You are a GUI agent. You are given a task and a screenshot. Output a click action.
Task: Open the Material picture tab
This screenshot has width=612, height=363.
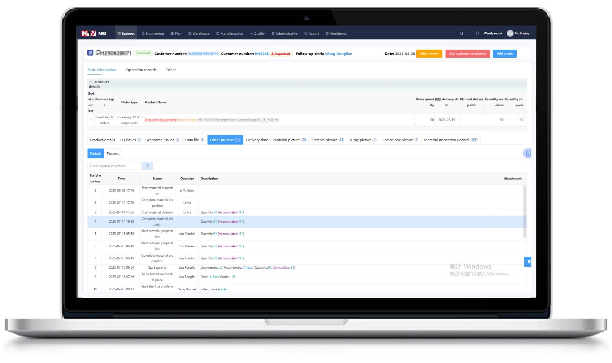pos(289,140)
